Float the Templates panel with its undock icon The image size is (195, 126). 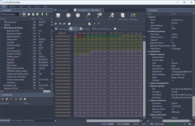tap(48, 10)
